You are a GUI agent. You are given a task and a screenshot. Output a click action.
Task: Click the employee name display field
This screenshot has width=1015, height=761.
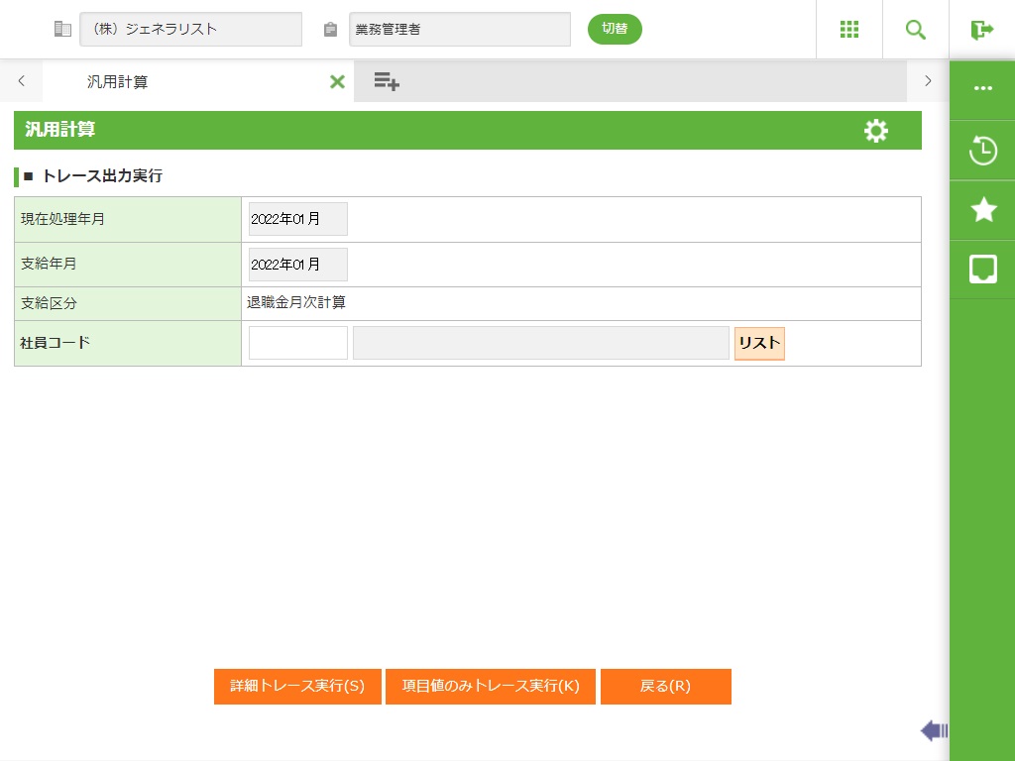point(541,343)
